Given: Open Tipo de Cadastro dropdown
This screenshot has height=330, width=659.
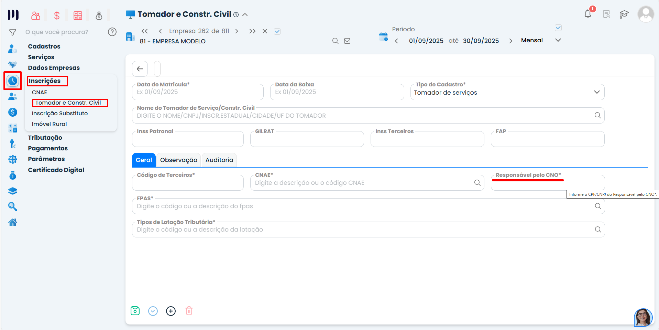Looking at the screenshot, I should [507, 92].
